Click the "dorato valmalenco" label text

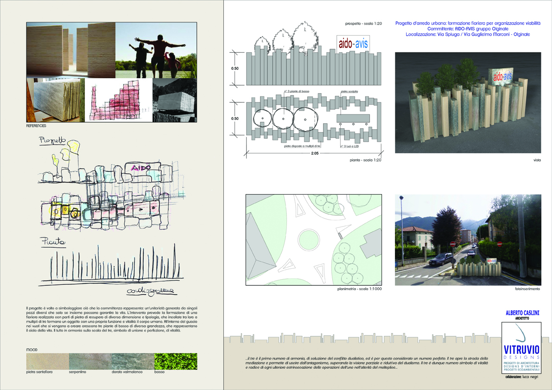coord(127,372)
